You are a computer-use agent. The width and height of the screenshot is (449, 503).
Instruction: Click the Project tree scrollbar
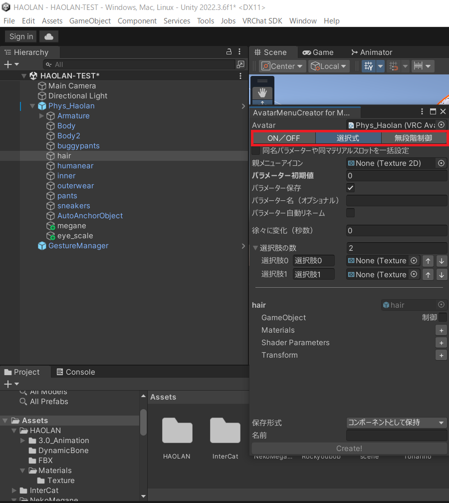click(143, 422)
